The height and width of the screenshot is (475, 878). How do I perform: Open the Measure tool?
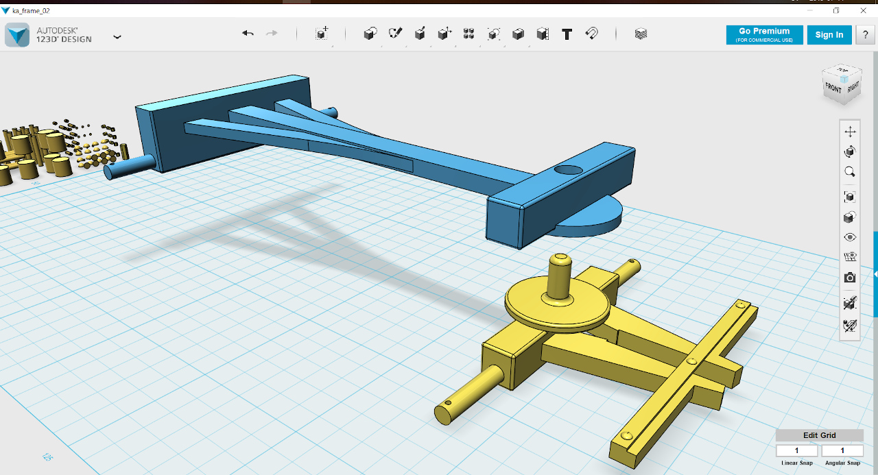click(x=543, y=34)
